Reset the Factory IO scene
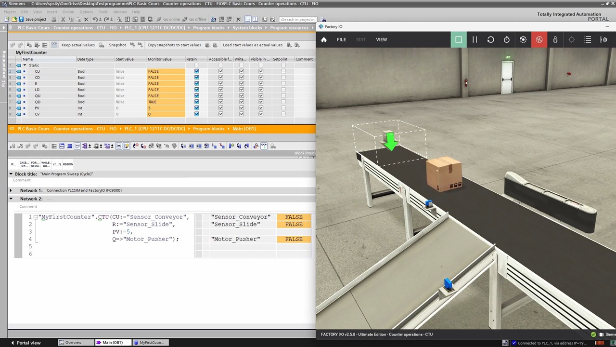Viewport: 616px width, 347px height. pyautogui.click(x=490, y=40)
